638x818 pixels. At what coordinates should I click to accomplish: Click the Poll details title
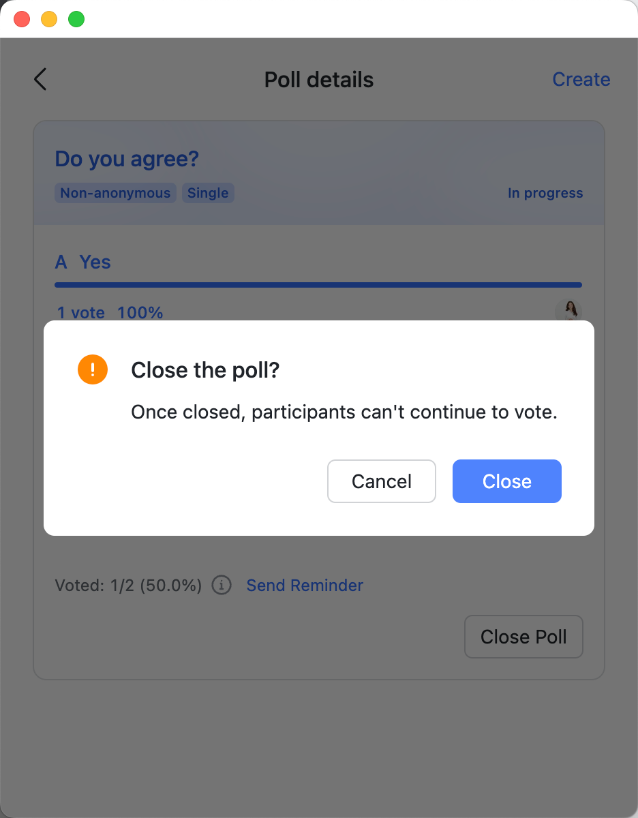tap(318, 79)
